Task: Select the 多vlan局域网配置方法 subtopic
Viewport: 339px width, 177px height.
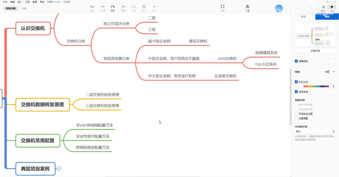Action: [x=95, y=125]
